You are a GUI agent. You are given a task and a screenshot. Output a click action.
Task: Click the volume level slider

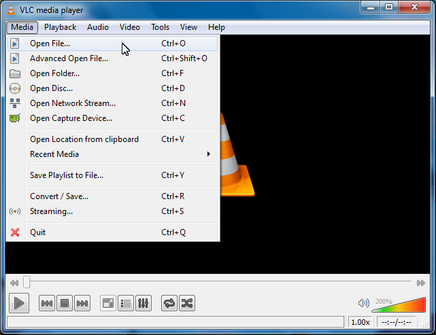pyautogui.click(x=399, y=305)
